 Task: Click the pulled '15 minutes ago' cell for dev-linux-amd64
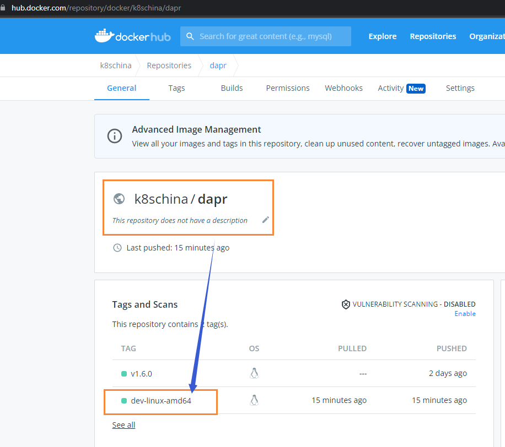click(x=339, y=400)
